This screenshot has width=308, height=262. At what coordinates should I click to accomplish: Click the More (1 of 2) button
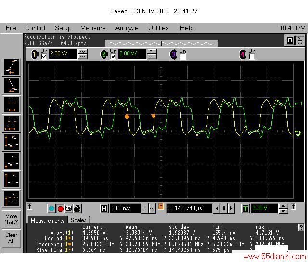pyautogui.click(x=12, y=219)
